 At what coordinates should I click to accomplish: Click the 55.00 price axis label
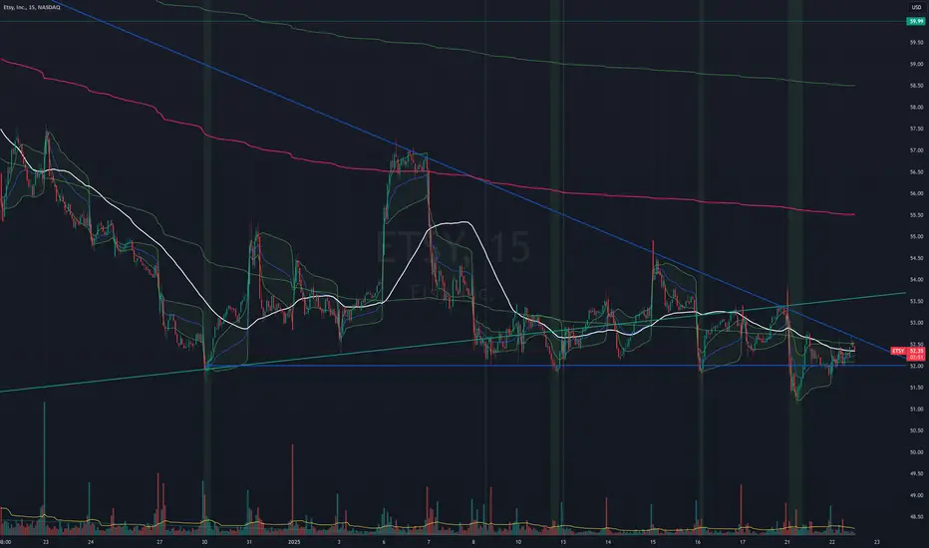pos(917,236)
